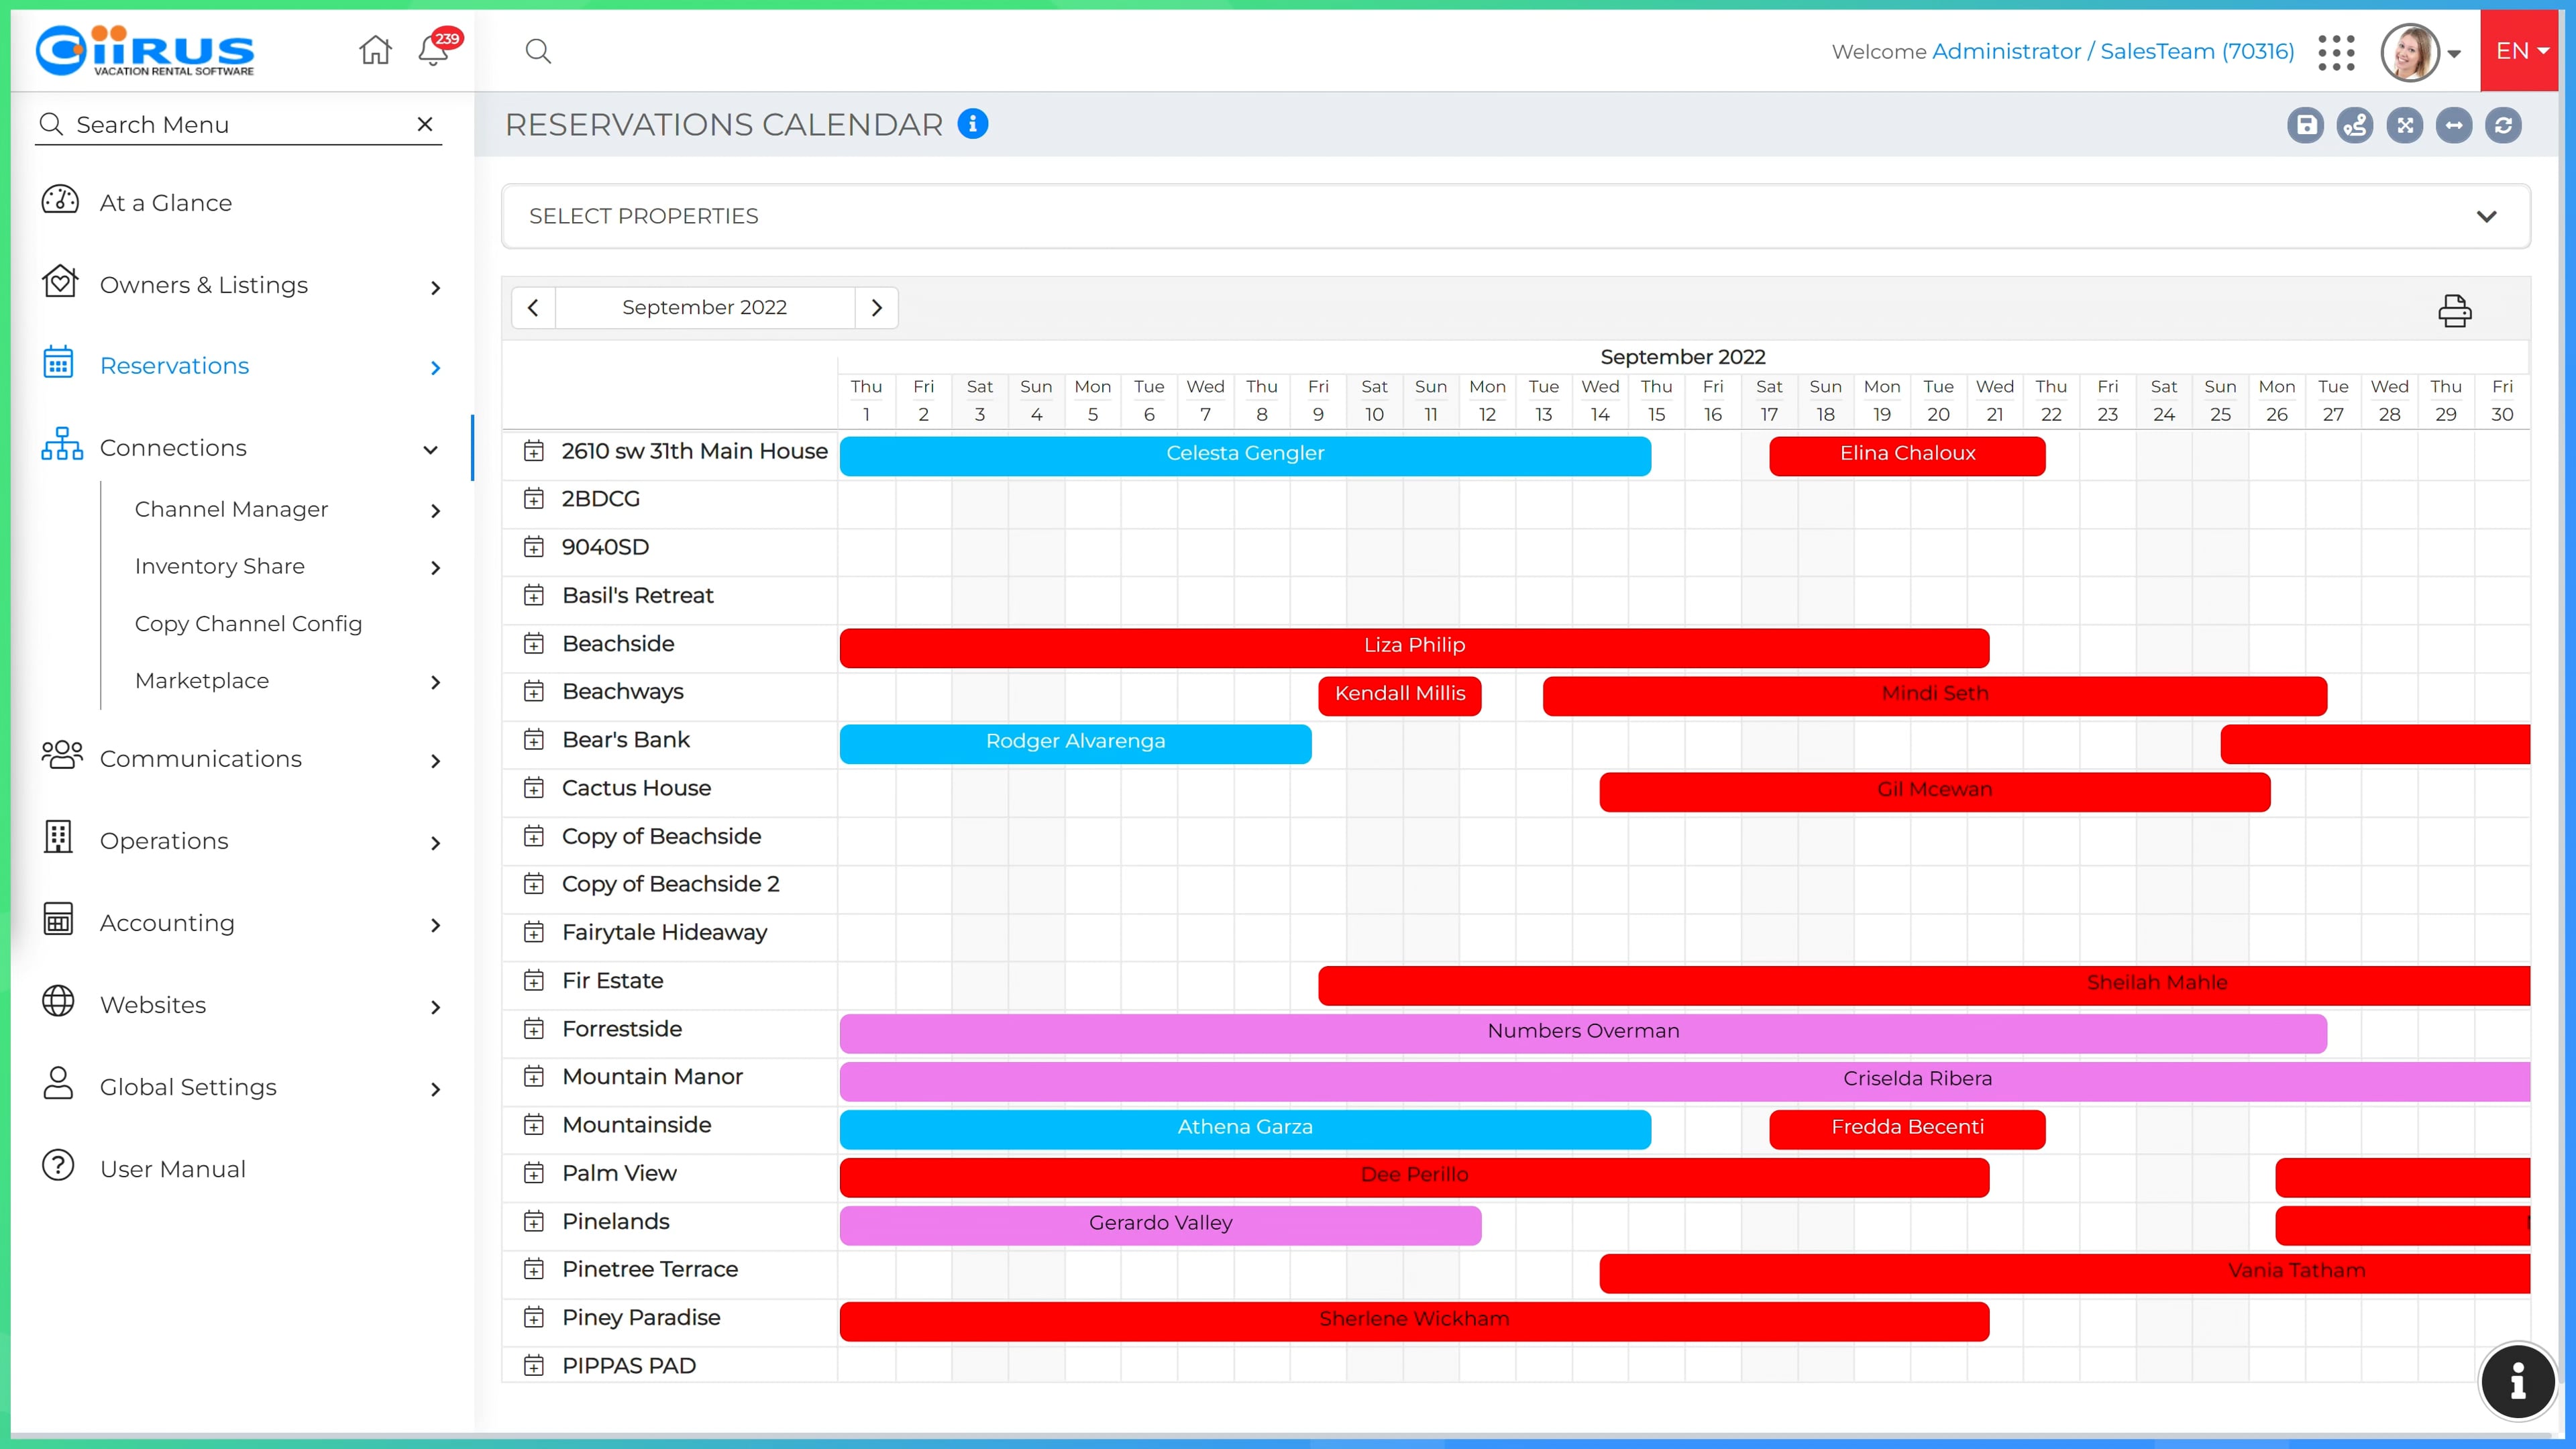Image resolution: width=2576 pixels, height=1449 pixels.
Task: Open the user avatar menu
Action: point(2419,52)
